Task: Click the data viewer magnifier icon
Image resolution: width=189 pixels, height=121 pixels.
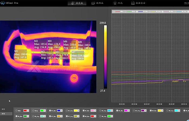Action: (x=133, y=3)
